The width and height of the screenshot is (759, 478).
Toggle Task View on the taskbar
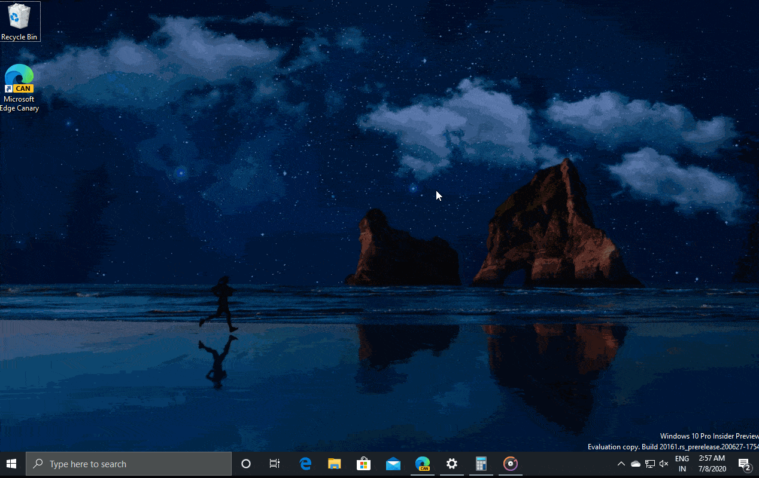pos(274,464)
